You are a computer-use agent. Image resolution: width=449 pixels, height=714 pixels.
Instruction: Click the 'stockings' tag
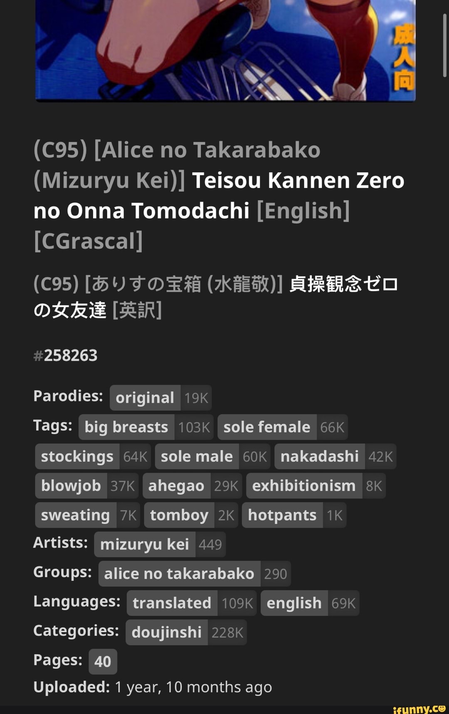point(76,456)
